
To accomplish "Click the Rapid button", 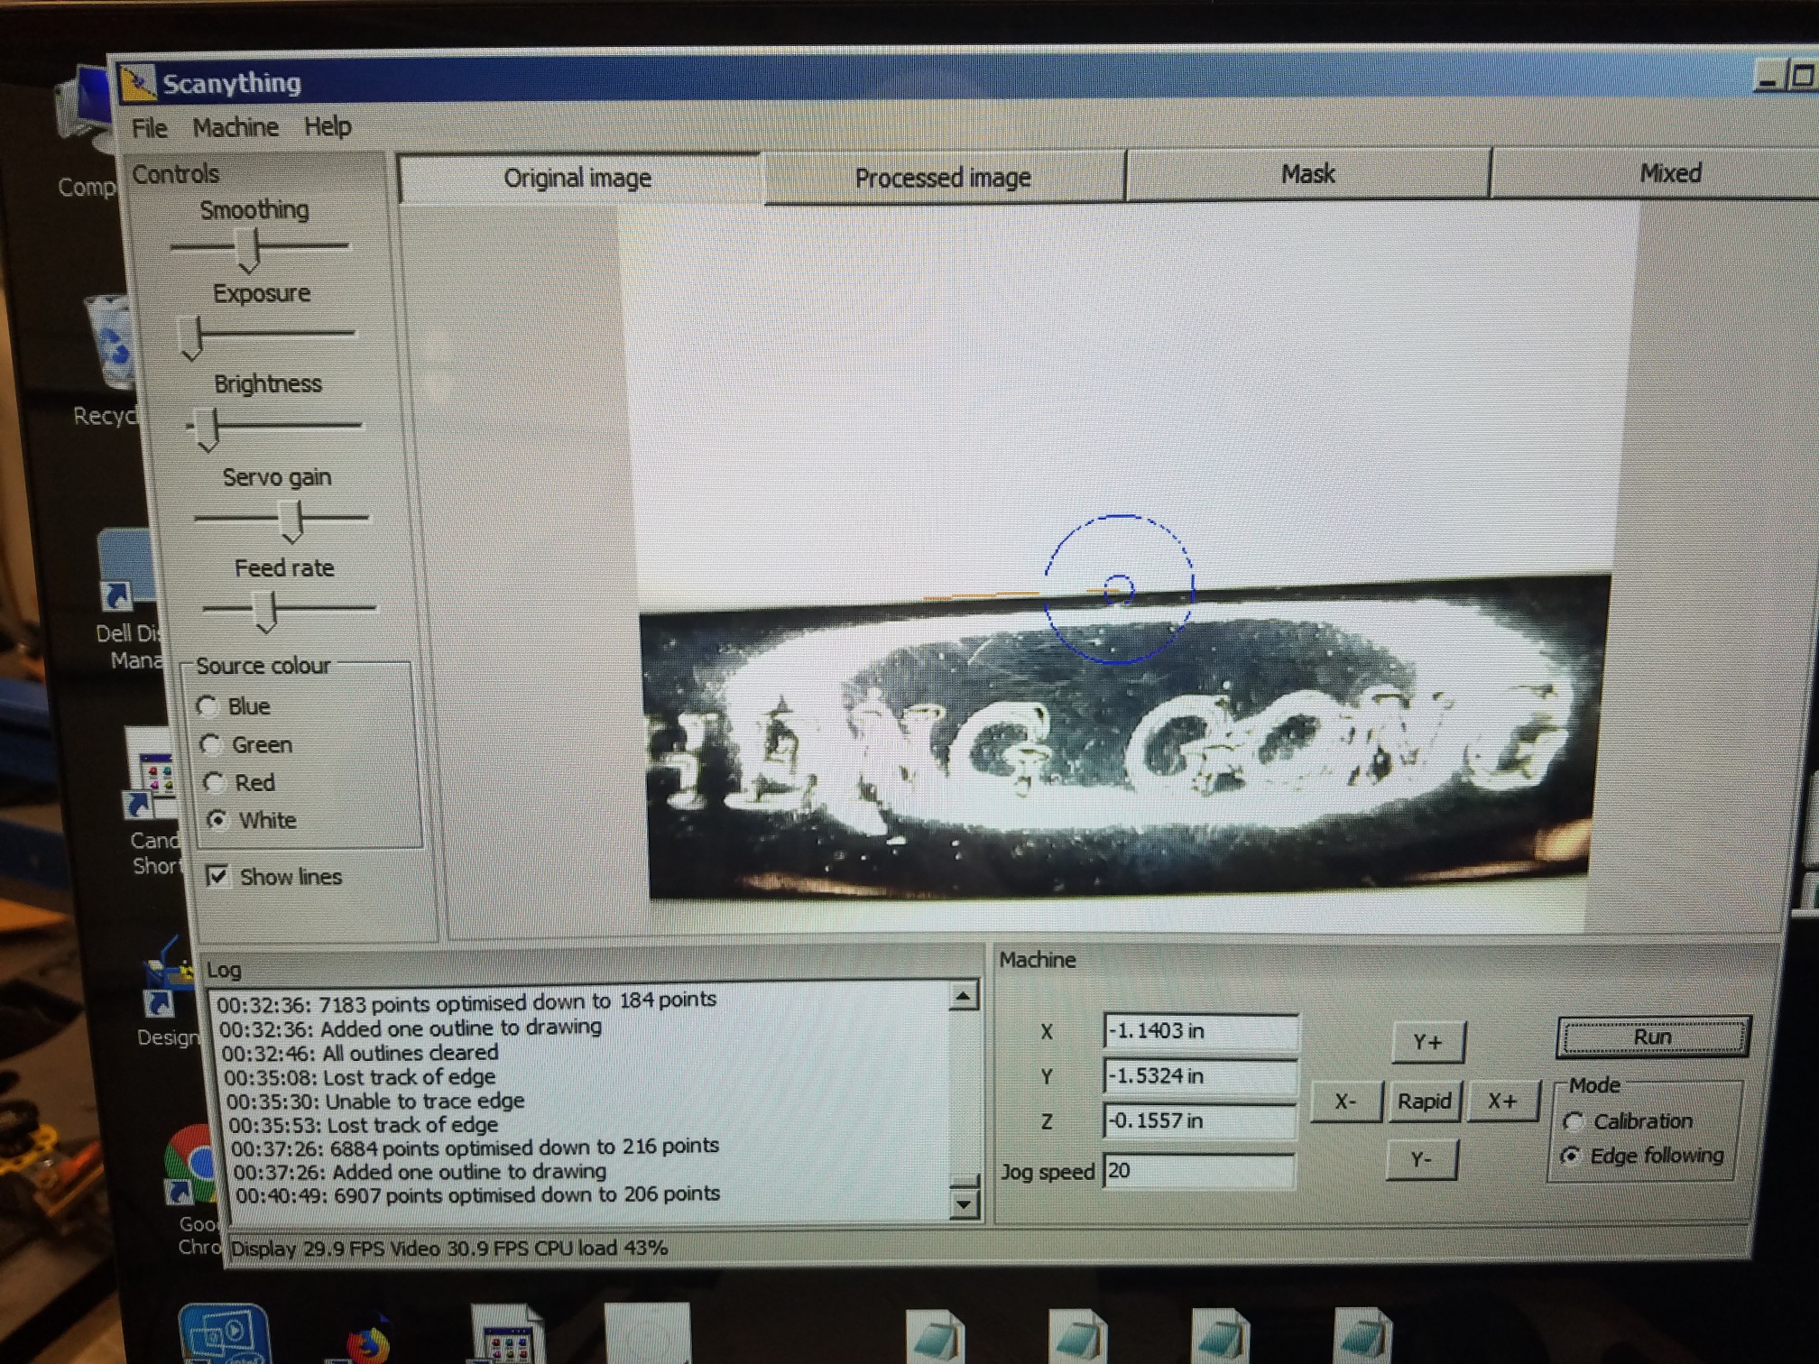I will tap(1424, 1101).
